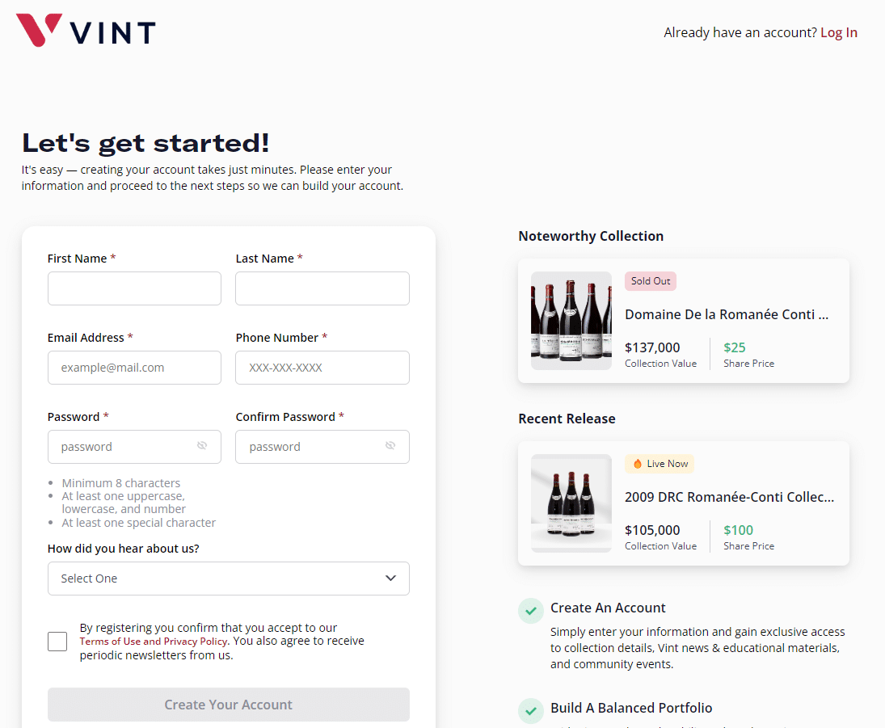Click the Email Address field
885x728 pixels.
coord(134,368)
